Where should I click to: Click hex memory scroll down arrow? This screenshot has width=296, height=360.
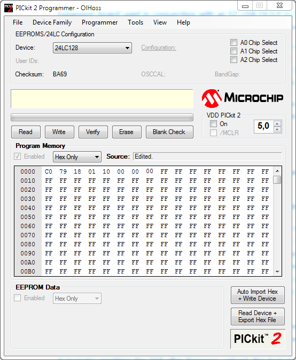tap(277, 272)
